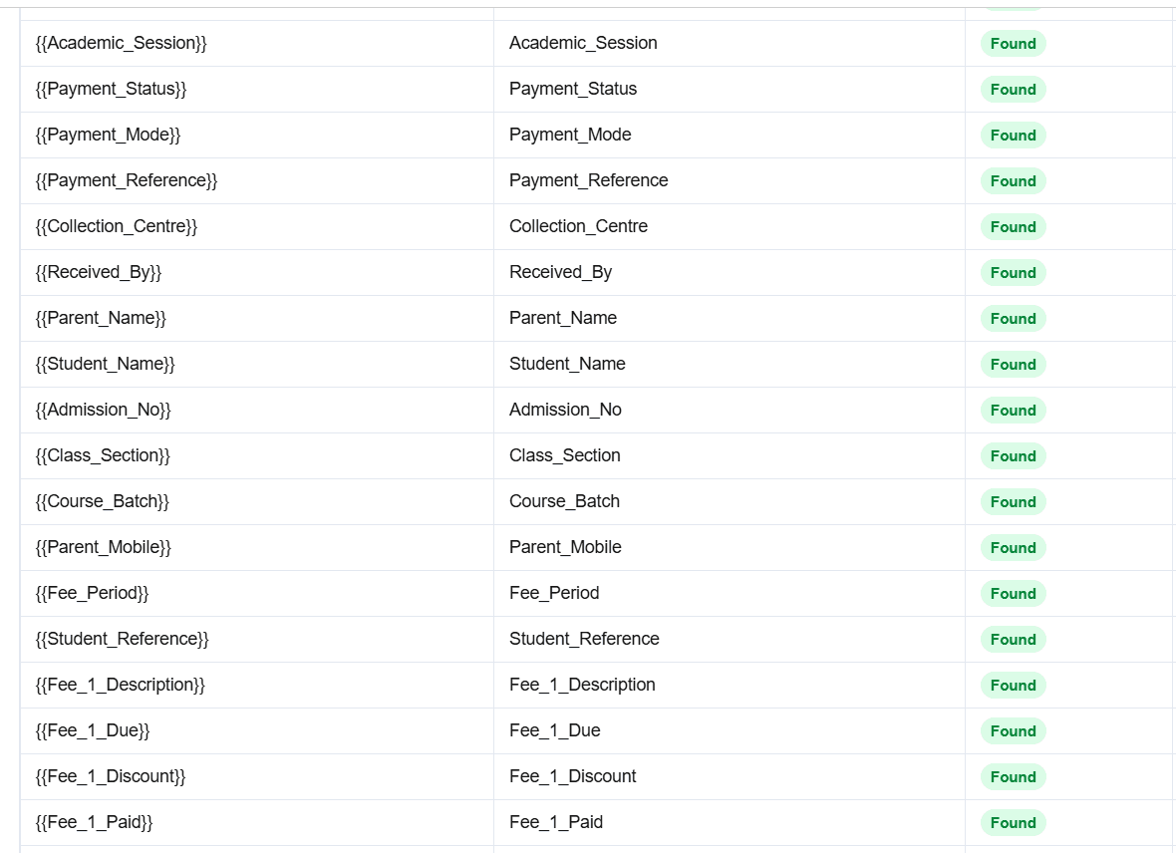Click the Found badge for Academic_Session

click(x=1013, y=44)
